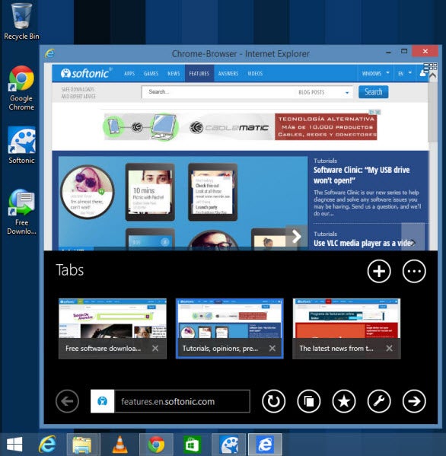Close 'The latest news from t...' tab

point(390,348)
